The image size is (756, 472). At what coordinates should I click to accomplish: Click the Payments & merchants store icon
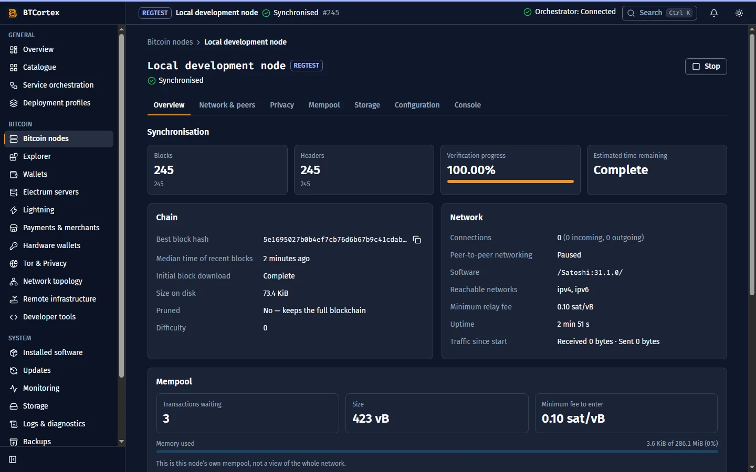pos(14,228)
